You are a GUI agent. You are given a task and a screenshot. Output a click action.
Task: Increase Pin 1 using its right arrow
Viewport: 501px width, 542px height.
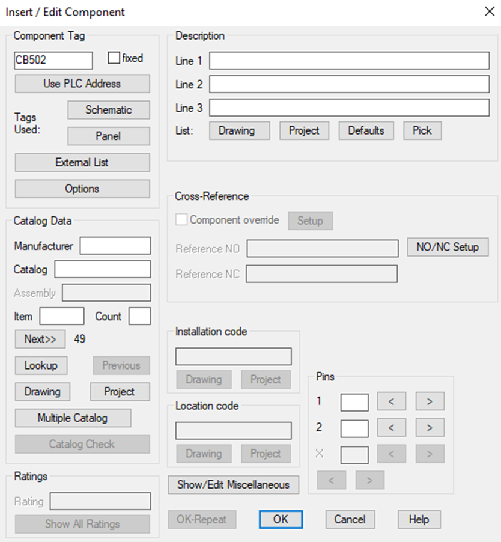pos(430,401)
